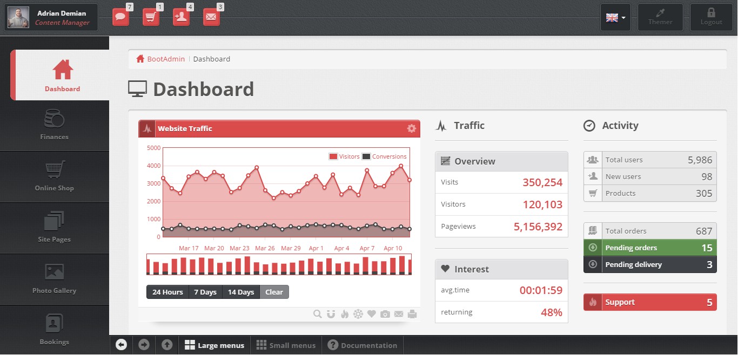Click the chart overview range bar strip

[x=279, y=264]
